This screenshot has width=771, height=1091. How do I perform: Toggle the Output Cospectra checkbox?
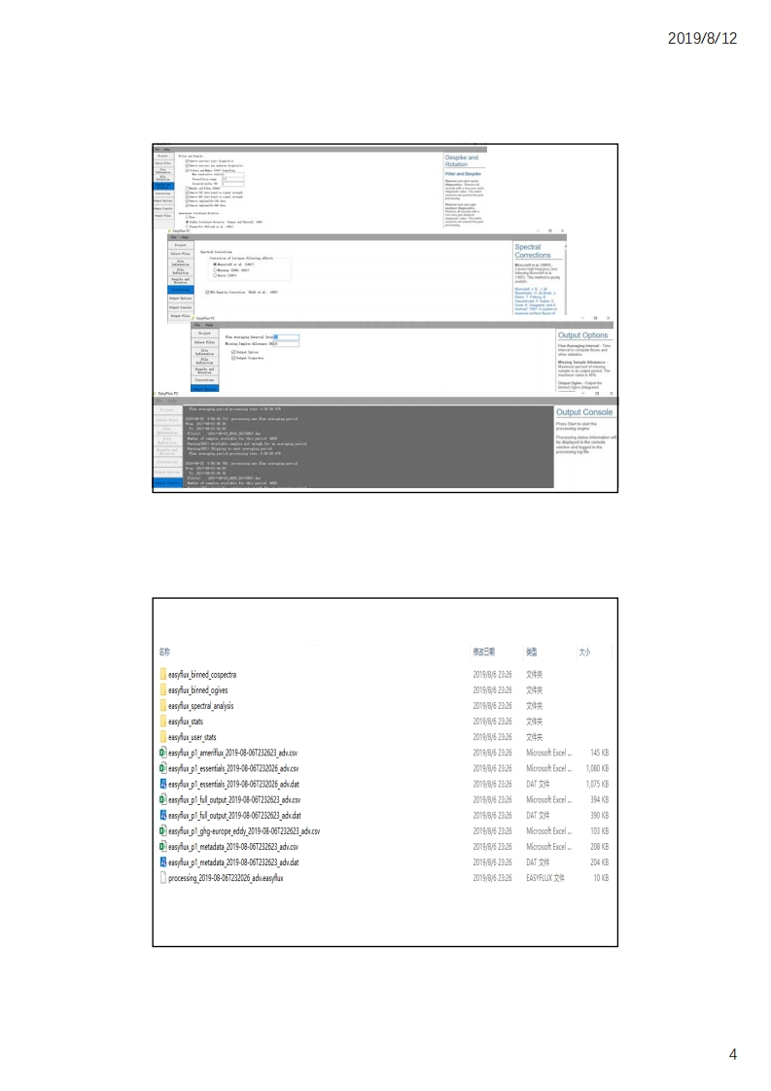click(x=233, y=358)
